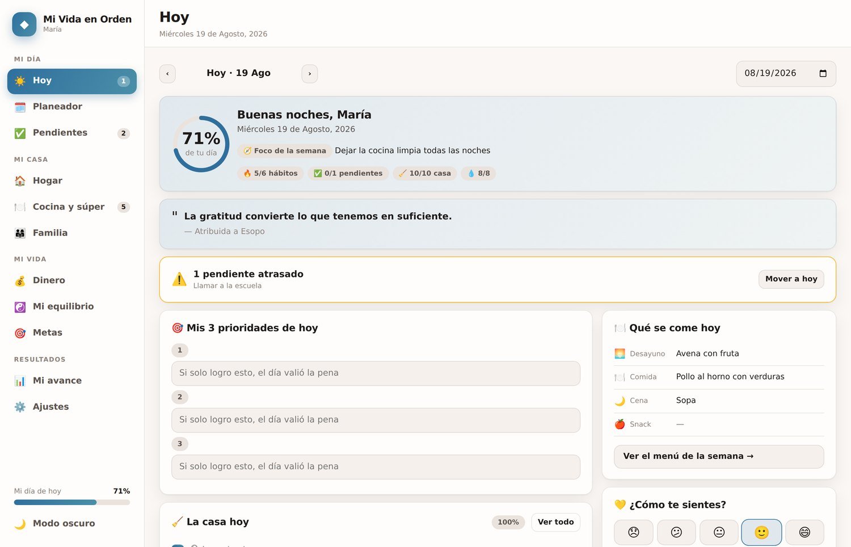851x547 pixels.
Task: Open Cocina y súper section
Action: click(x=72, y=207)
